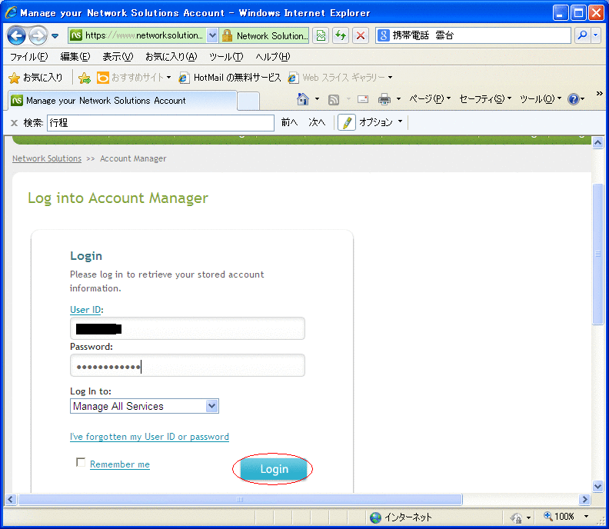Stop loading with the red X icon
Image resolution: width=609 pixels, height=529 pixels.
click(x=361, y=35)
